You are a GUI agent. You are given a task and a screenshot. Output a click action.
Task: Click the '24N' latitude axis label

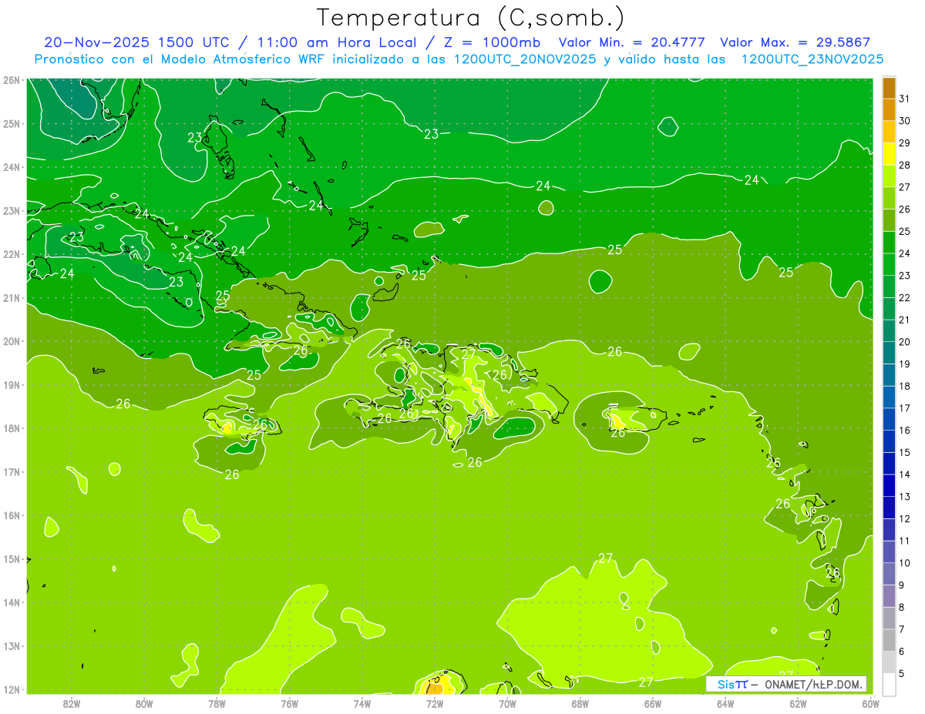[12, 167]
